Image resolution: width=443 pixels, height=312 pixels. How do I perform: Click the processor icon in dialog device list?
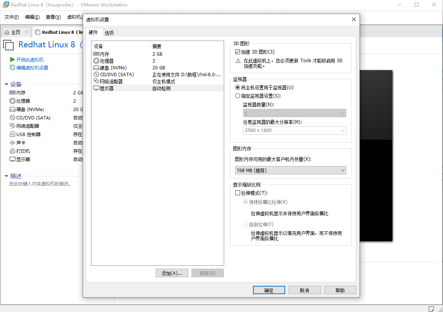point(96,61)
